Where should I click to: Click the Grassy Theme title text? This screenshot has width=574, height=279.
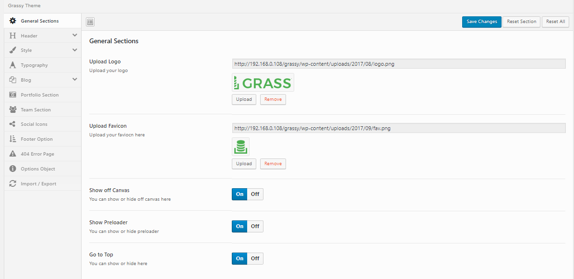[24, 6]
